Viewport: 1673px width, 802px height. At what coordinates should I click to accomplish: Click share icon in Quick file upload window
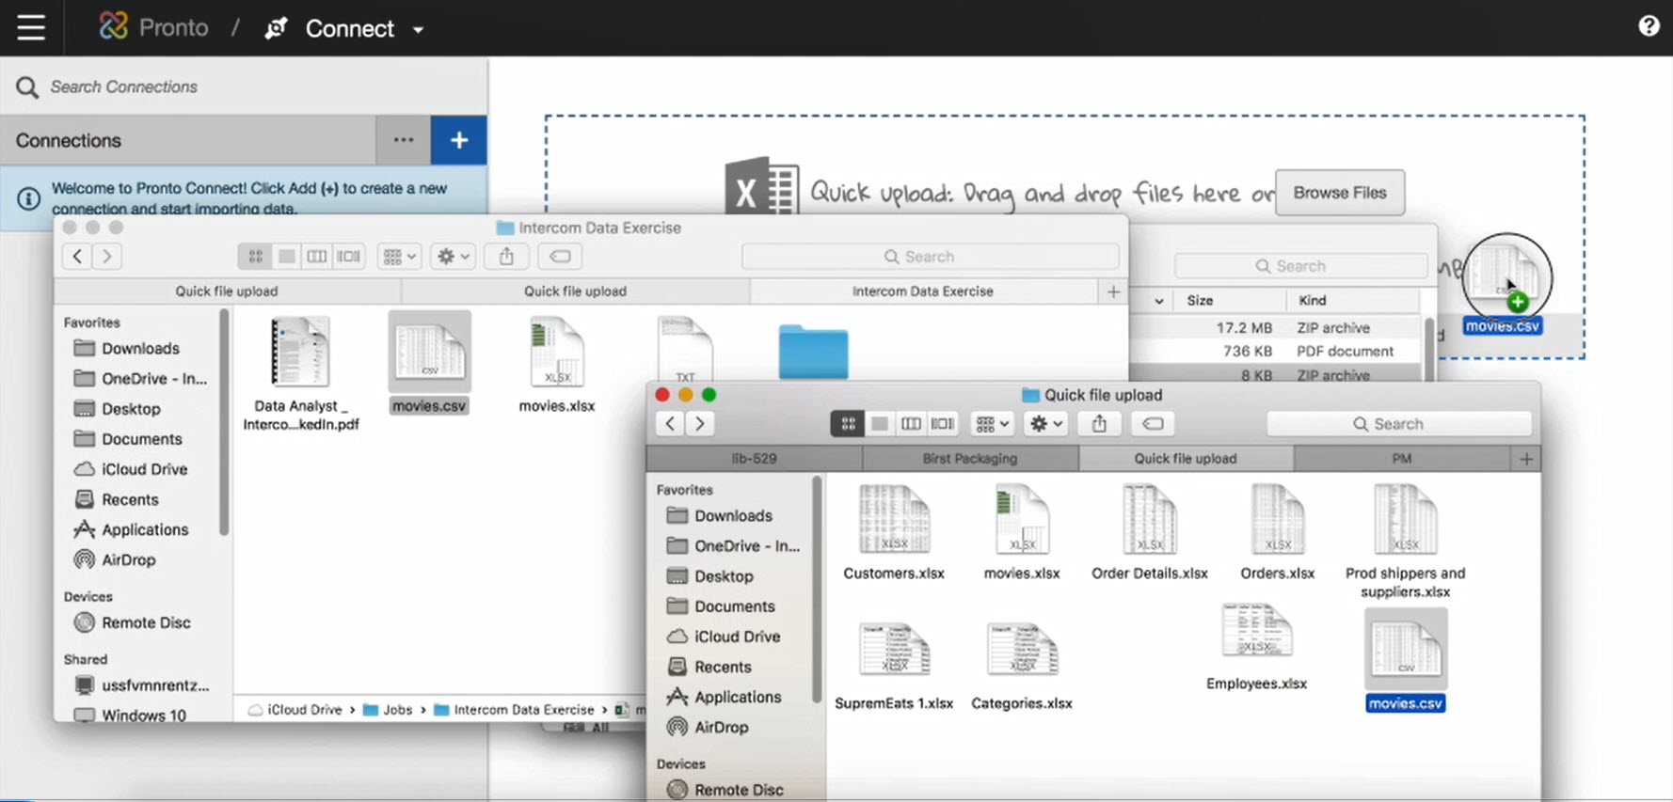1099,424
